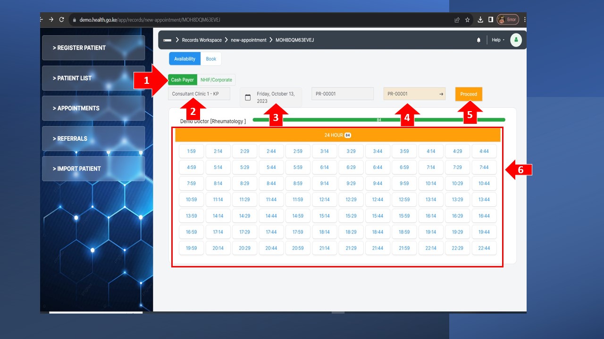Select 22:44 time slot
Viewport: 604px width, 339px height.
click(484, 248)
